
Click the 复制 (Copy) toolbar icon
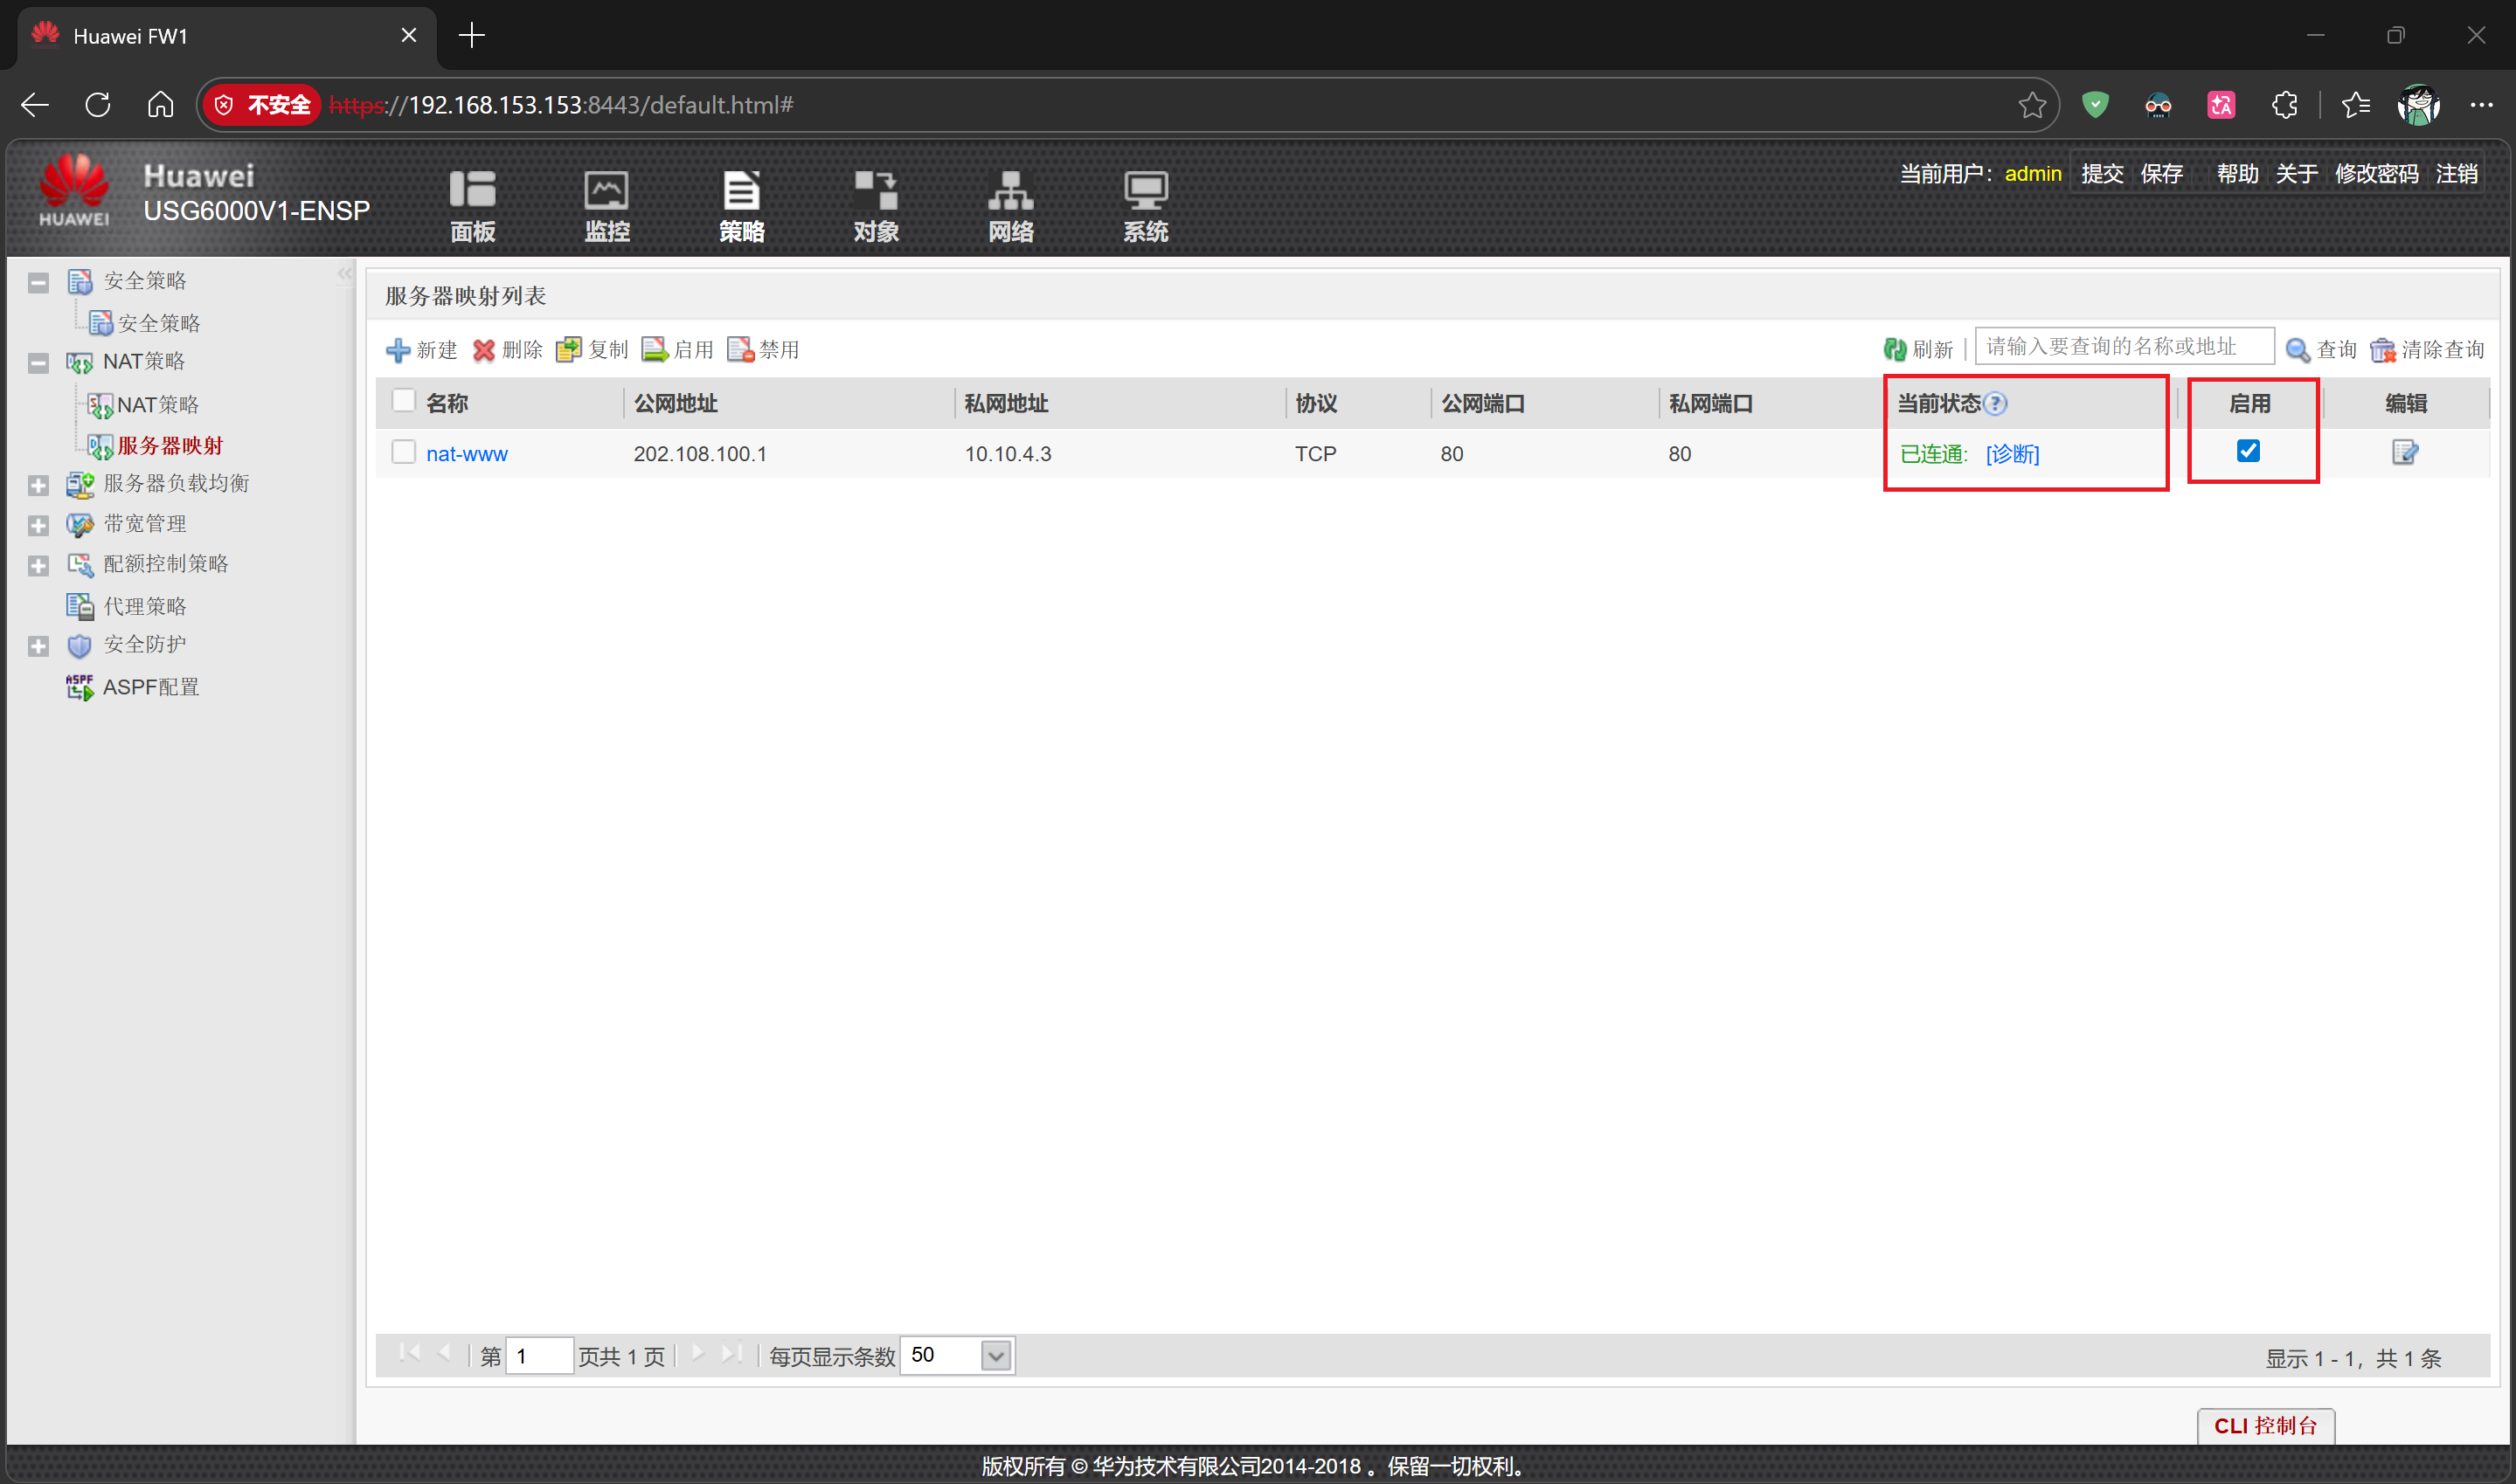(x=568, y=350)
